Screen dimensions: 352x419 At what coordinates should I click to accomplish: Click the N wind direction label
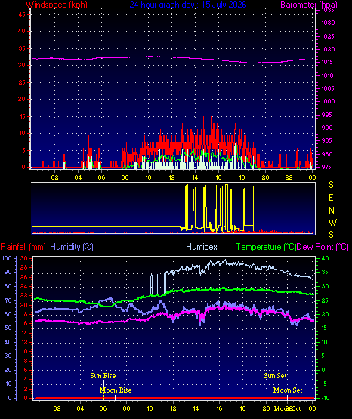332,211
